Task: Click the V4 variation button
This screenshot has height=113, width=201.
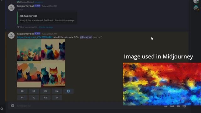Action: coord(57,98)
